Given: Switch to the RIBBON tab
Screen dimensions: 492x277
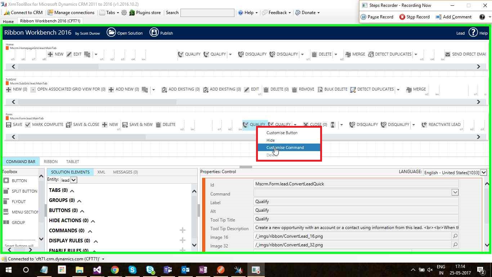Looking at the screenshot, I should pyautogui.click(x=51, y=162).
